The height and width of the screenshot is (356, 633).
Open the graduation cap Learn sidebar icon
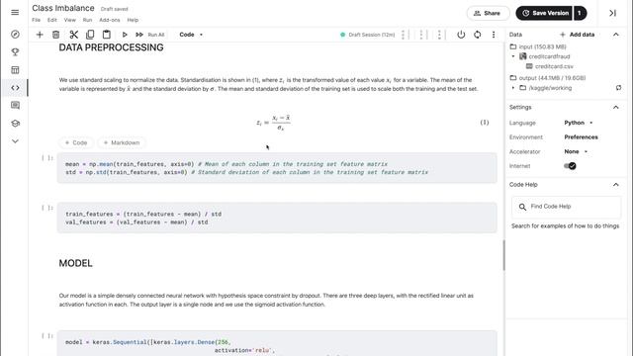pyautogui.click(x=15, y=124)
